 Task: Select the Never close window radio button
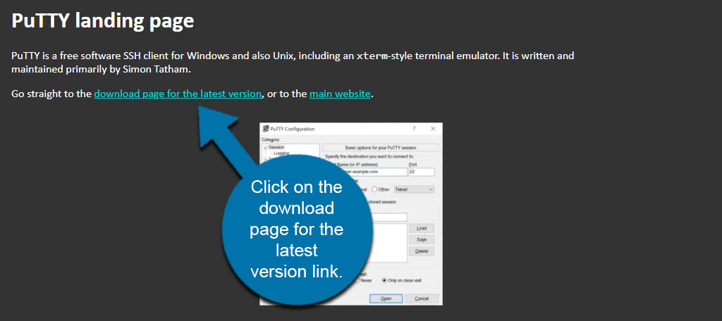coord(357,279)
